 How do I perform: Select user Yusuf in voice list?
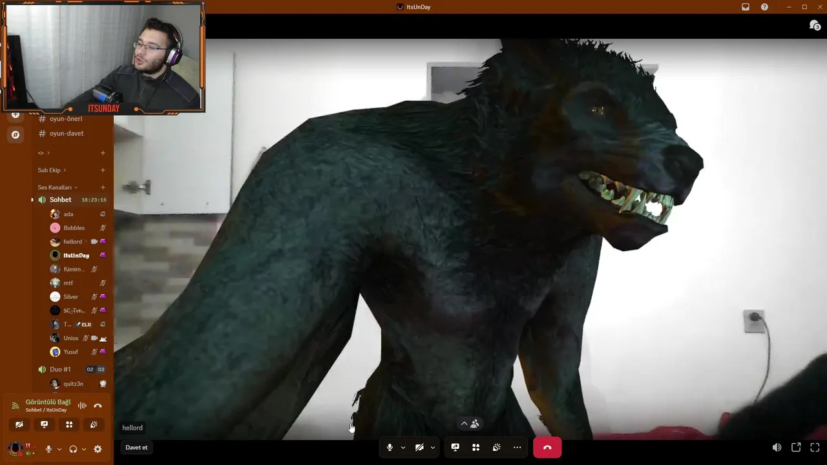click(70, 352)
